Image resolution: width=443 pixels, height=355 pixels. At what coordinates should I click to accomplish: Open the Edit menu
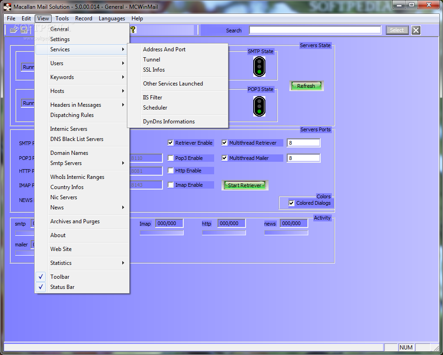pos(26,18)
